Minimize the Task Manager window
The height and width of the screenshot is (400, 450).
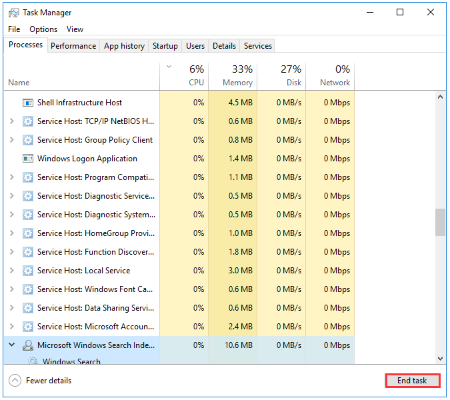pos(370,13)
